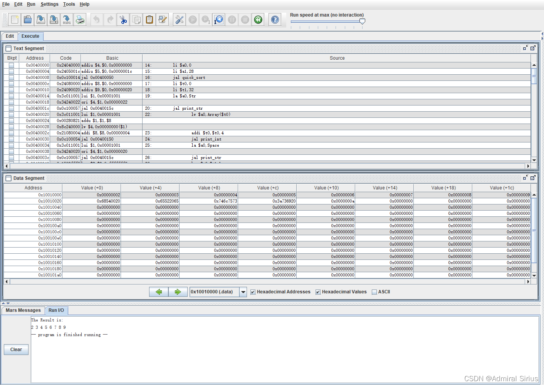Enable the ASCII display checkbox
The width and height of the screenshot is (544, 385).
pos(374,292)
